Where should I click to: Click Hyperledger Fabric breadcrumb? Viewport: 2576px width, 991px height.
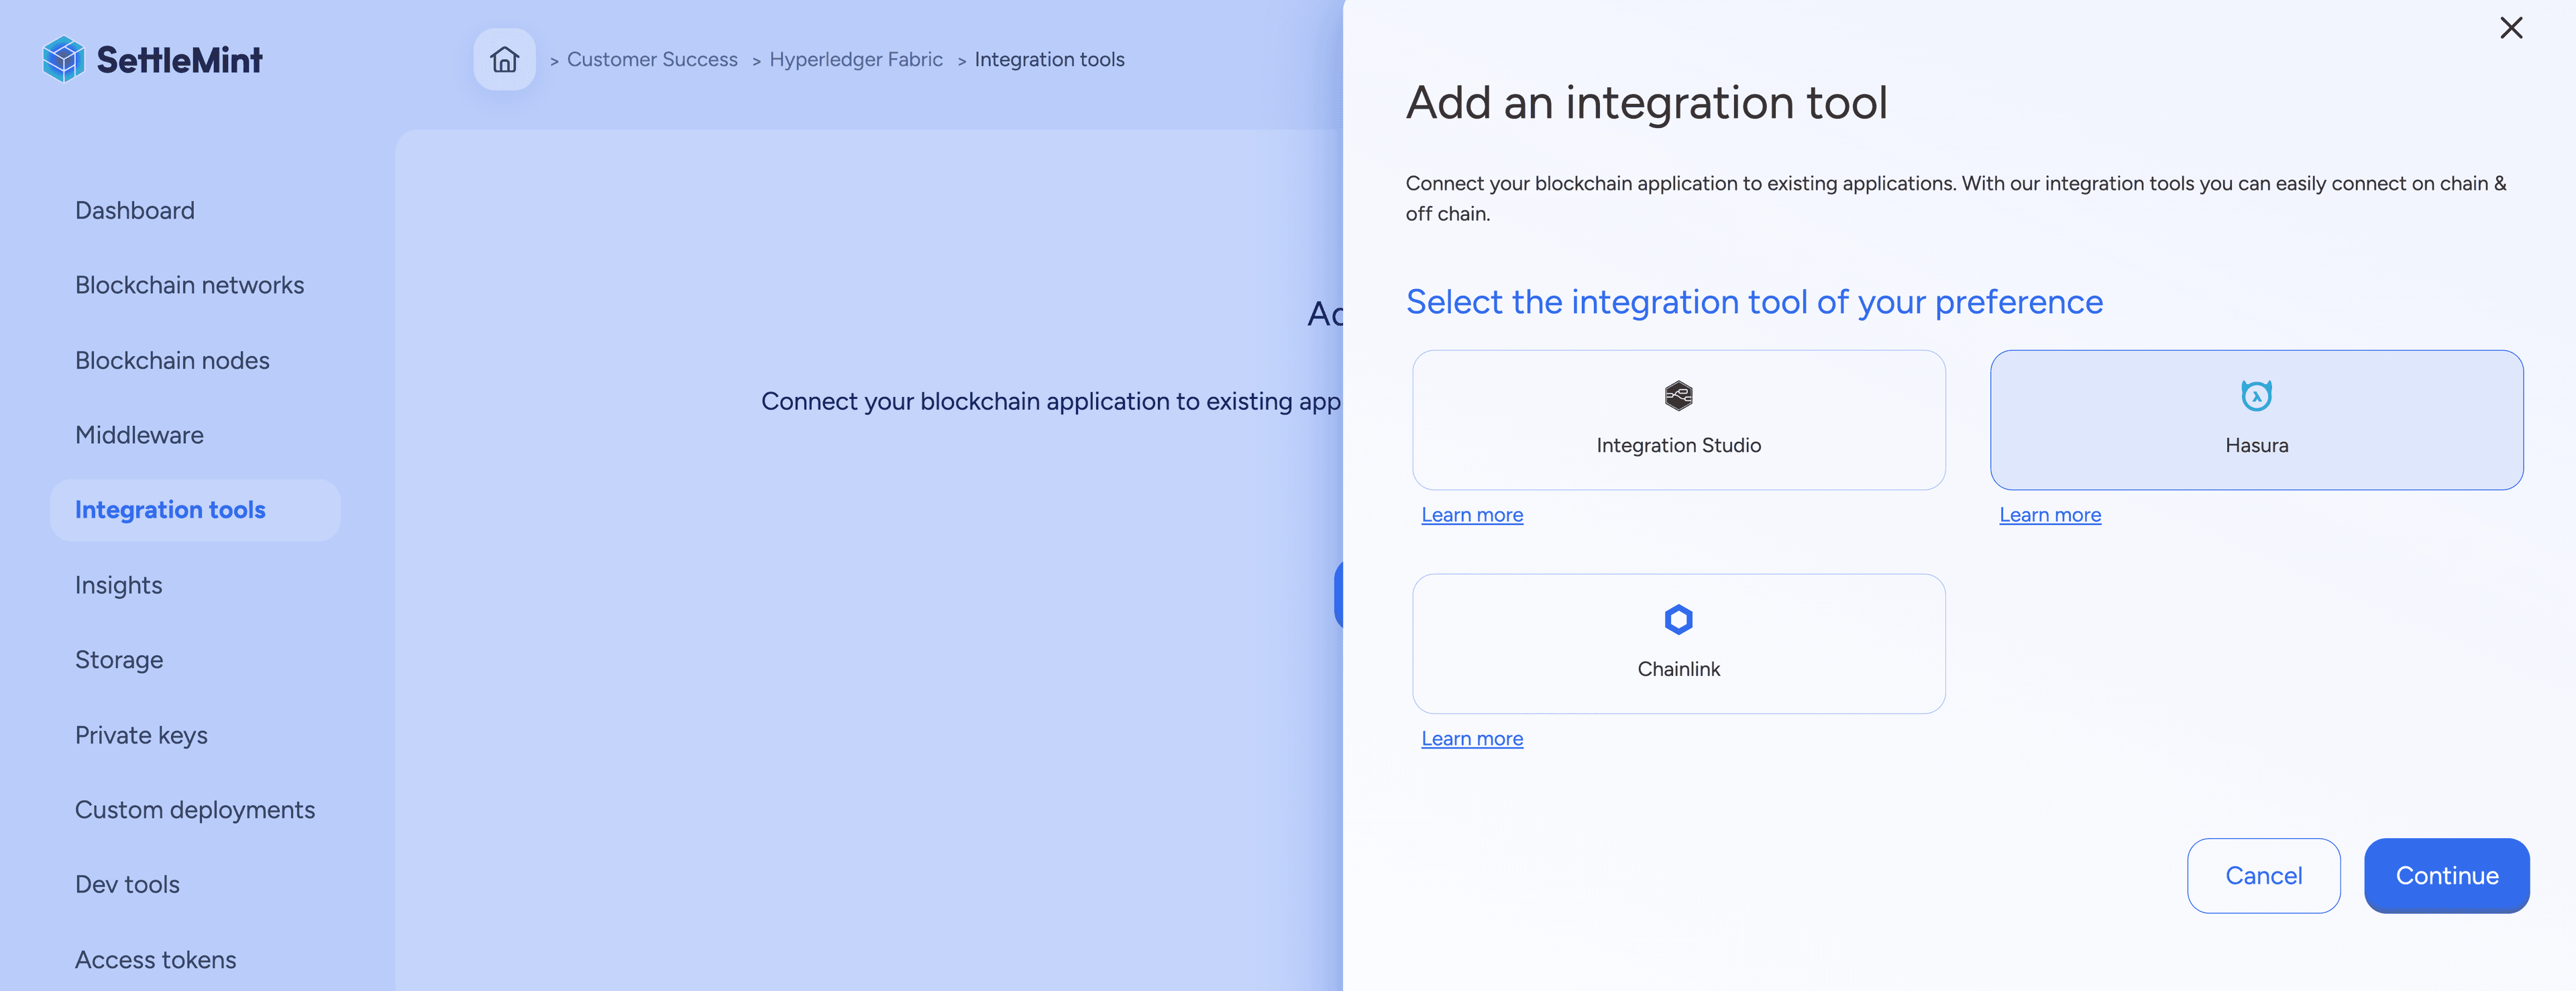(856, 60)
